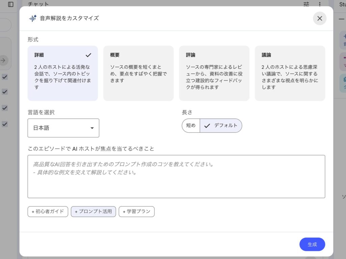Toggle the last source checkbox in sidebar
346x259 pixels.
5,124
